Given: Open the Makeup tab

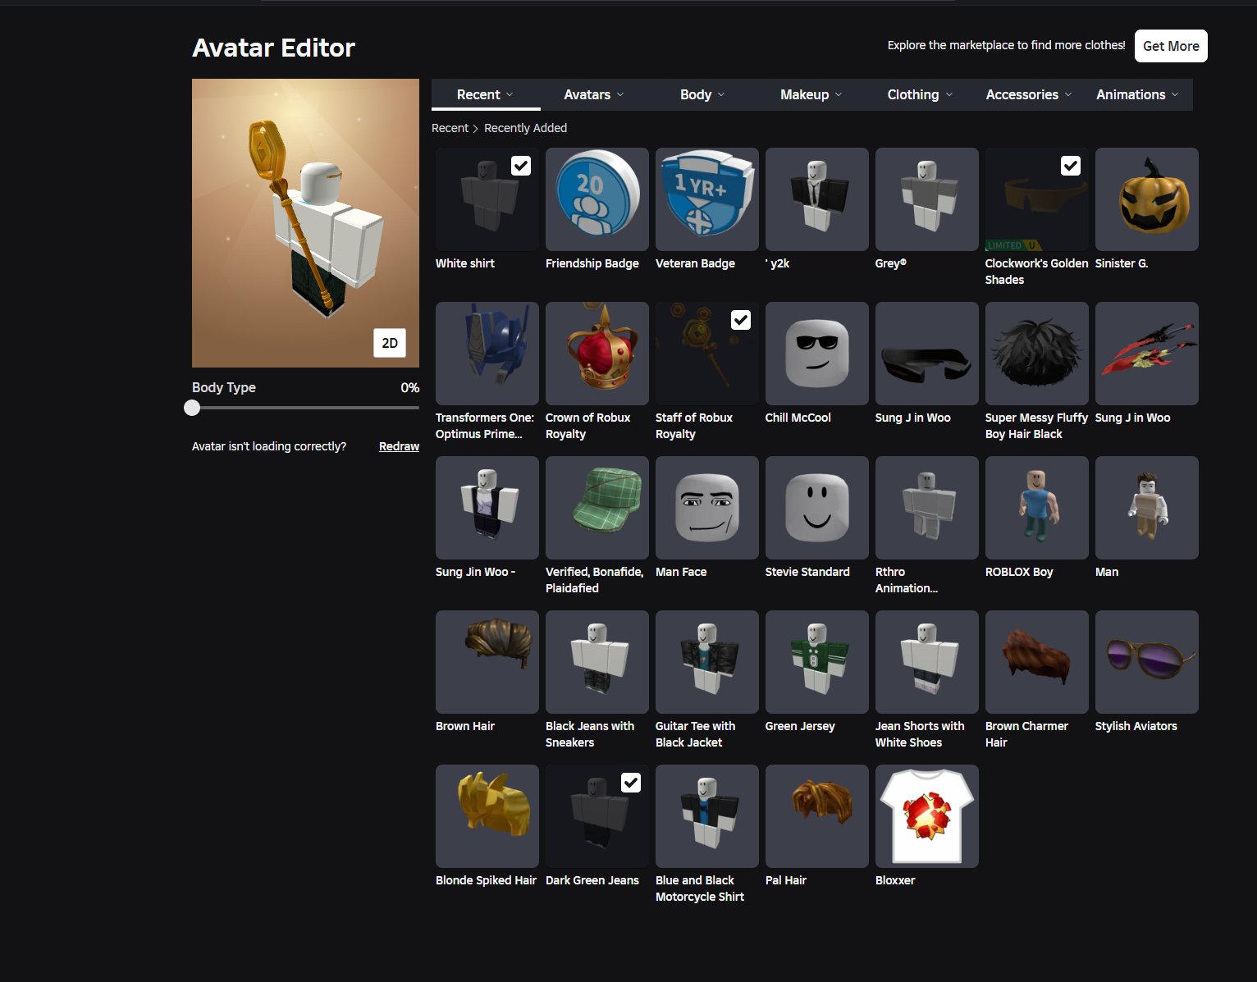Looking at the screenshot, I should (811, 94).
